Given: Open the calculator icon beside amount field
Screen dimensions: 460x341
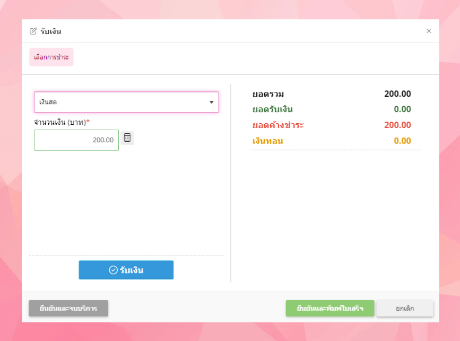Looking at the screenshot, I should tap(127, 138).
